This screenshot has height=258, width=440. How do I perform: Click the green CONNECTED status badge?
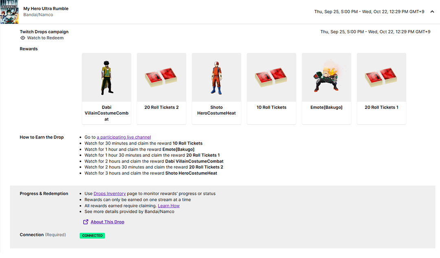tap(92, 236)
